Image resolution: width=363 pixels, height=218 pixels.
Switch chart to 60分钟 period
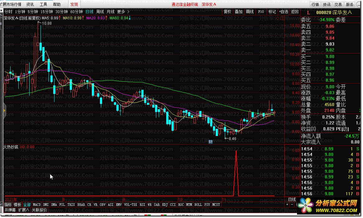click(76, 12)
